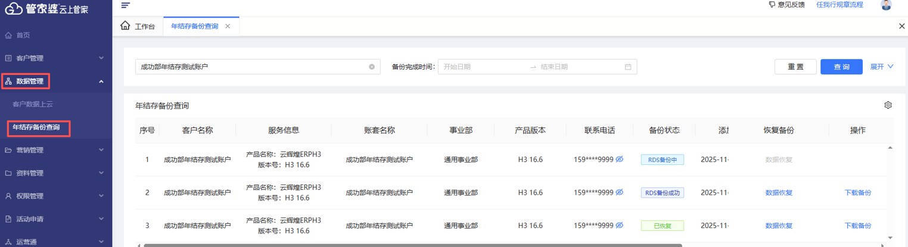The image size is (908, 247).
Task: Reveal phone number in row 1
Action: [x=620, y=160]
